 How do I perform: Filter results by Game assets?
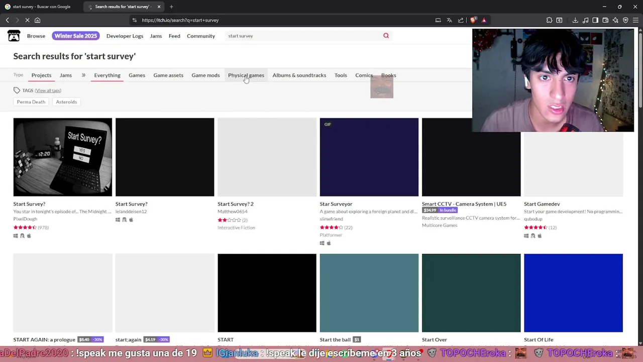click(x=168, y=75)
